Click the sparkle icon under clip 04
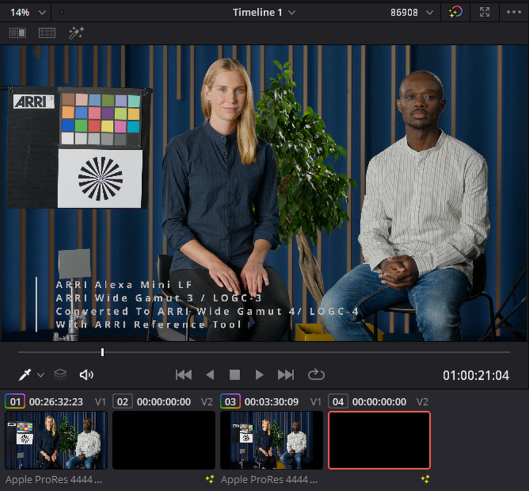 click(425, 479)
